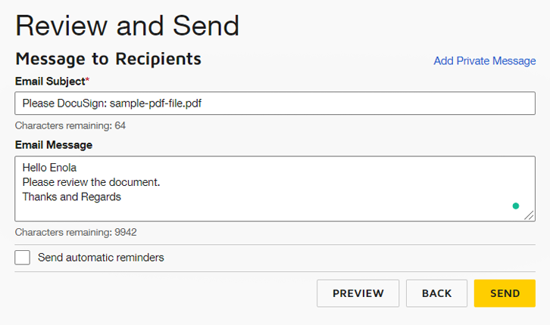Click "Characters remaining: 64" counter text

point(70,125)
